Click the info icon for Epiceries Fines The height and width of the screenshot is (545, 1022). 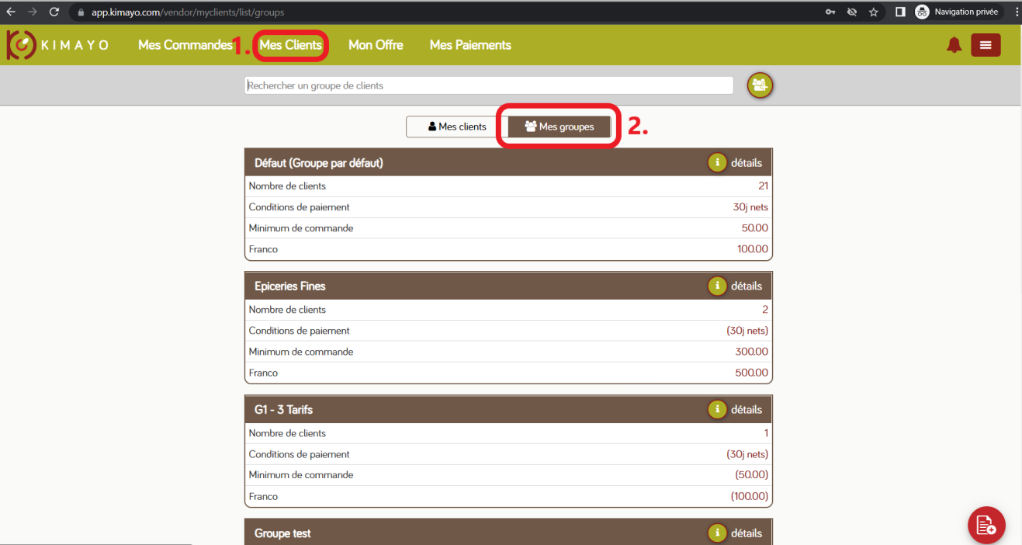click(717, 286)
